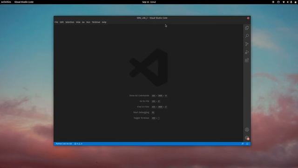Click the Visual Studio Code app menu
The image size is (298, 168).
click(x=24, y=2)
